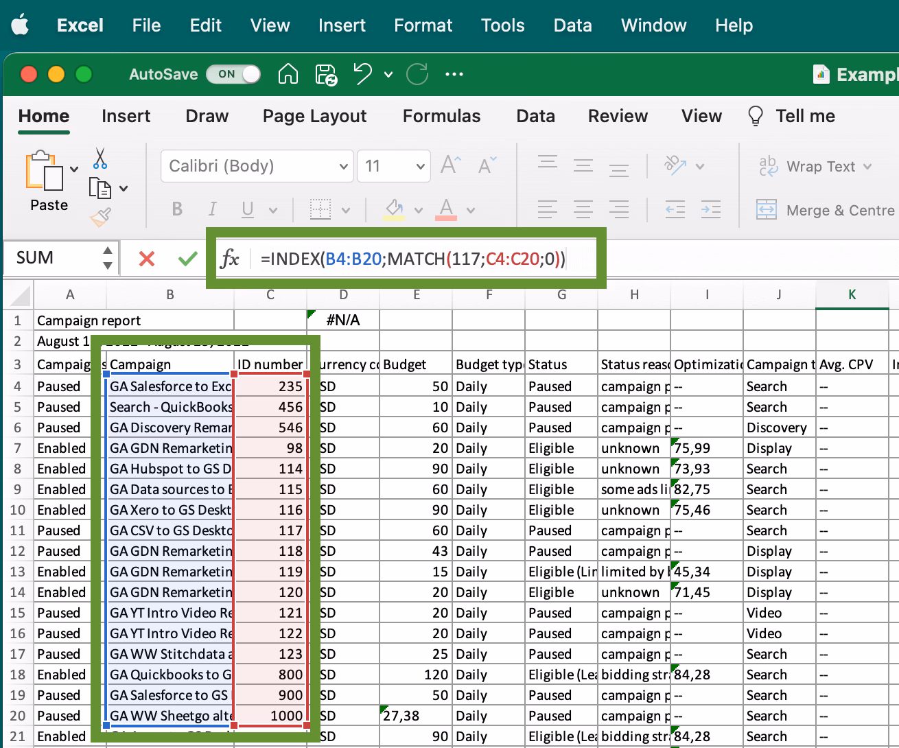Viewport: 899px width, 748px height.
Task: Click the Cut scissors icon
Action: point(99,159)
